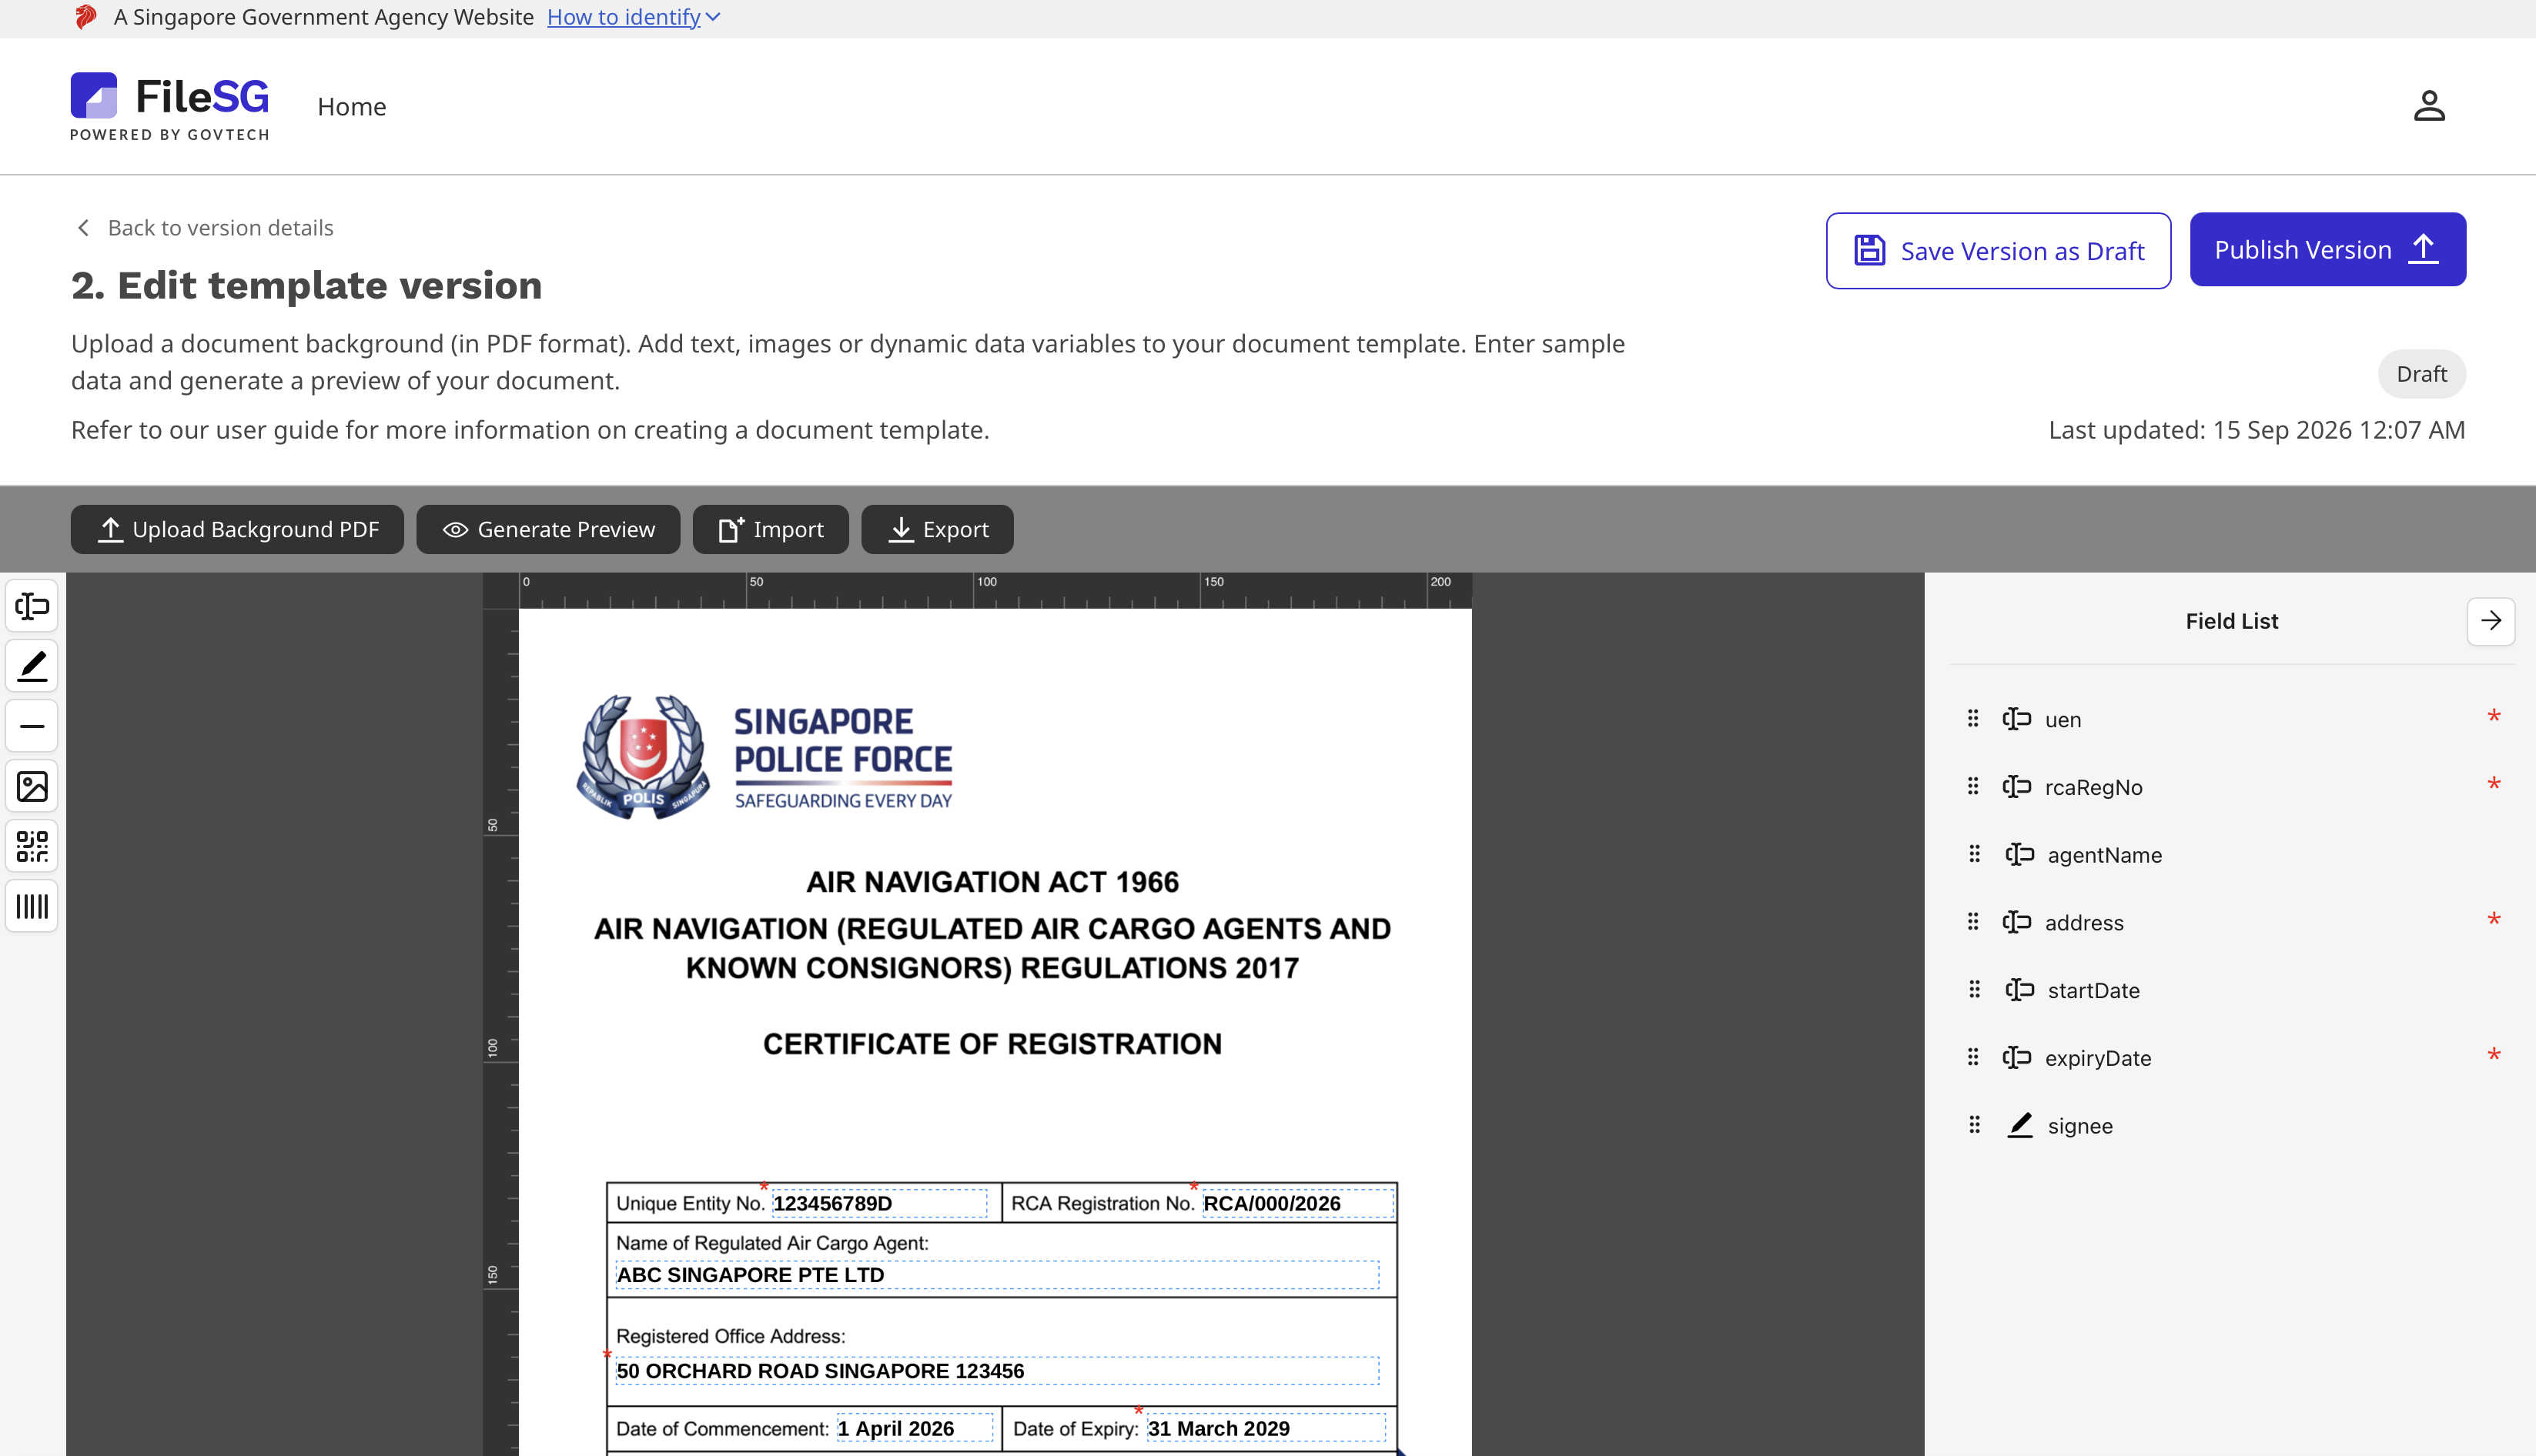Click drag handle beside uen field
Viewport: 2536px width, 1456px height.
click(1972, 719)
